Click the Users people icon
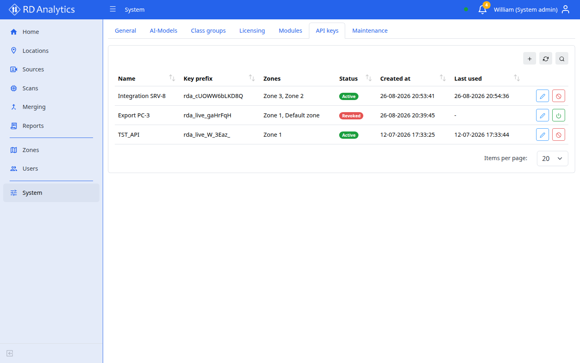Screen dimensions: 580x363 click(x=14, y=169)
